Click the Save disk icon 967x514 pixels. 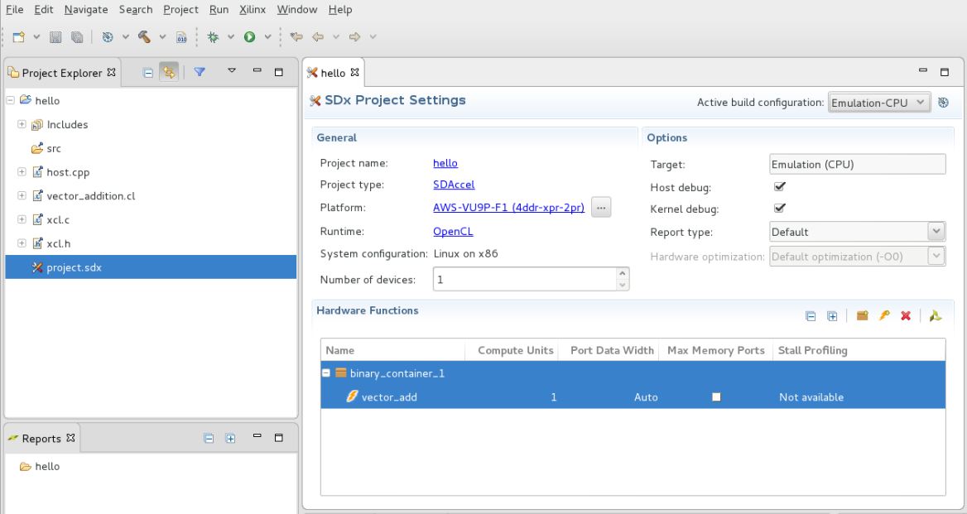[x=55, y=37]
